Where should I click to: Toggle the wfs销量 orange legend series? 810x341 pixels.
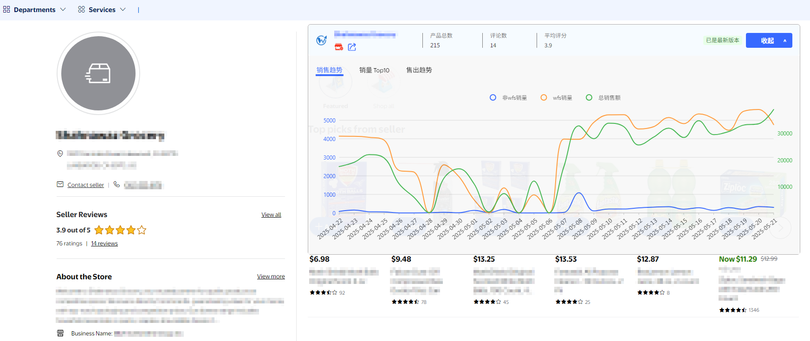click(556, 97)
